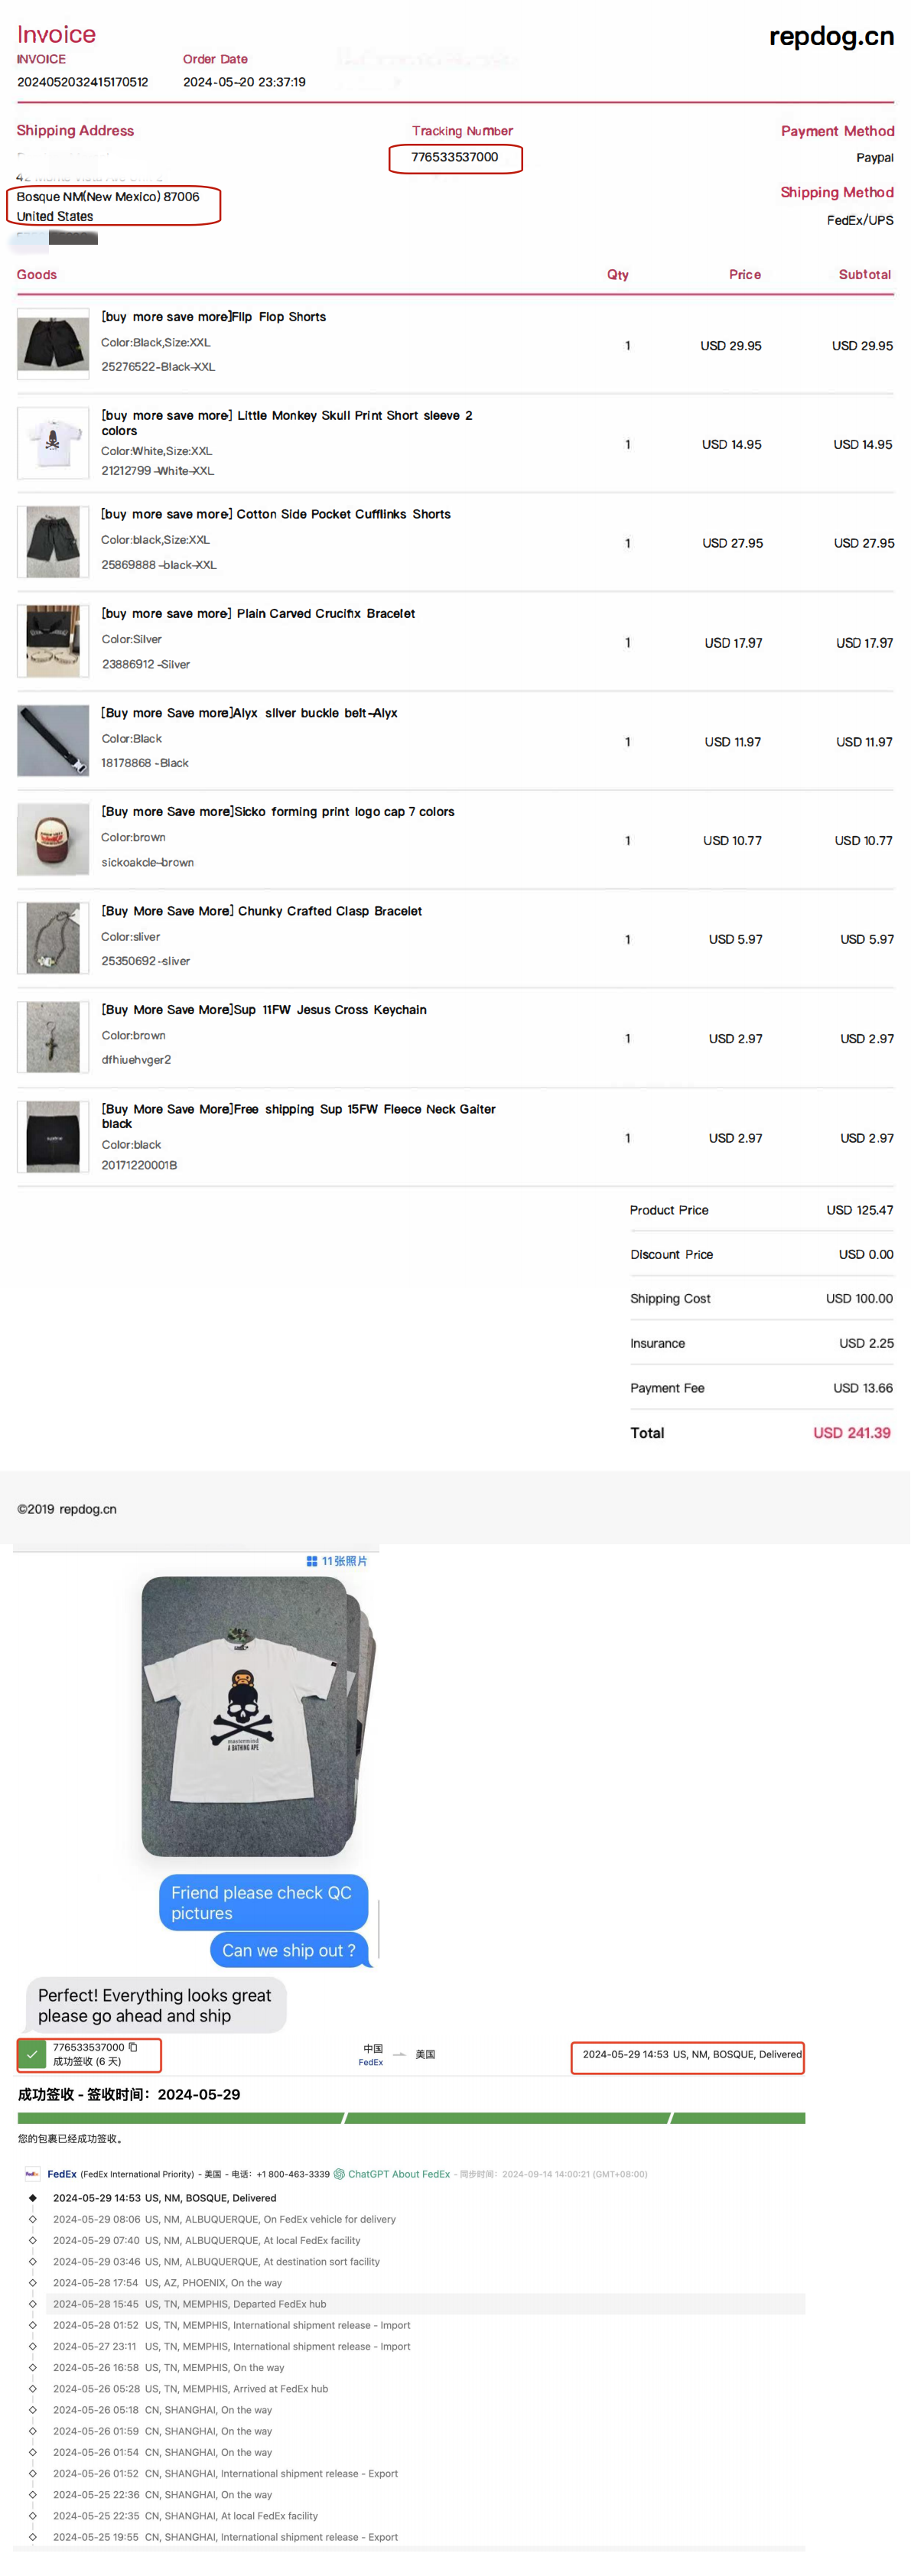911x2576 pixels.
Task: Click the green delivery progress bar
Action: click(x=411, y=2118)
